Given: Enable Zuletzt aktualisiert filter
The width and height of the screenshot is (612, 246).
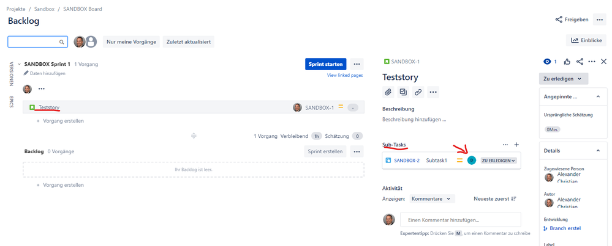Looking at the screenshot, I should 189,42.
